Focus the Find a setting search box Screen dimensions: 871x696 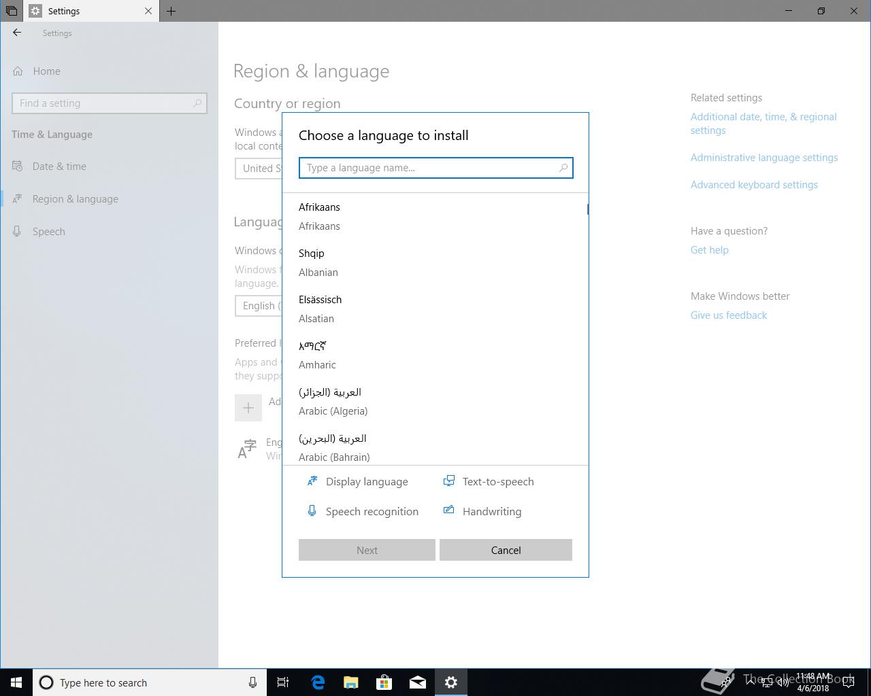[109, 103]
